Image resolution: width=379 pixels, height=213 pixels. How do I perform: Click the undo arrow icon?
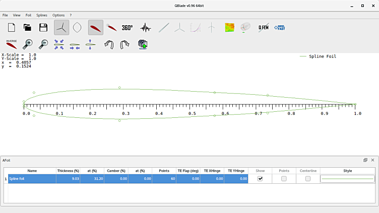click(109, 45)
